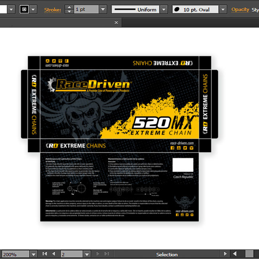Open the Opacity panel link
The image size is (259, 259).
tap(240, 10)
